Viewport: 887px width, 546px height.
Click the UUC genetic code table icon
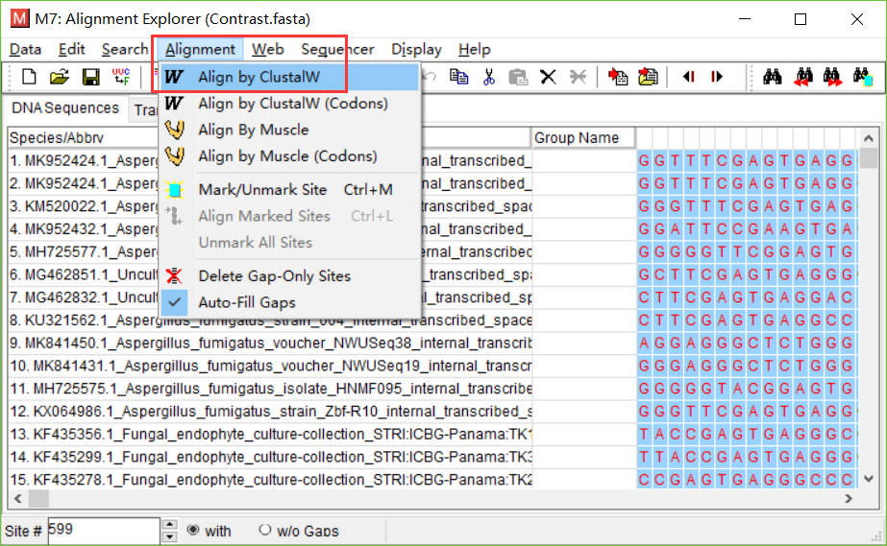[x=121, y=76]
